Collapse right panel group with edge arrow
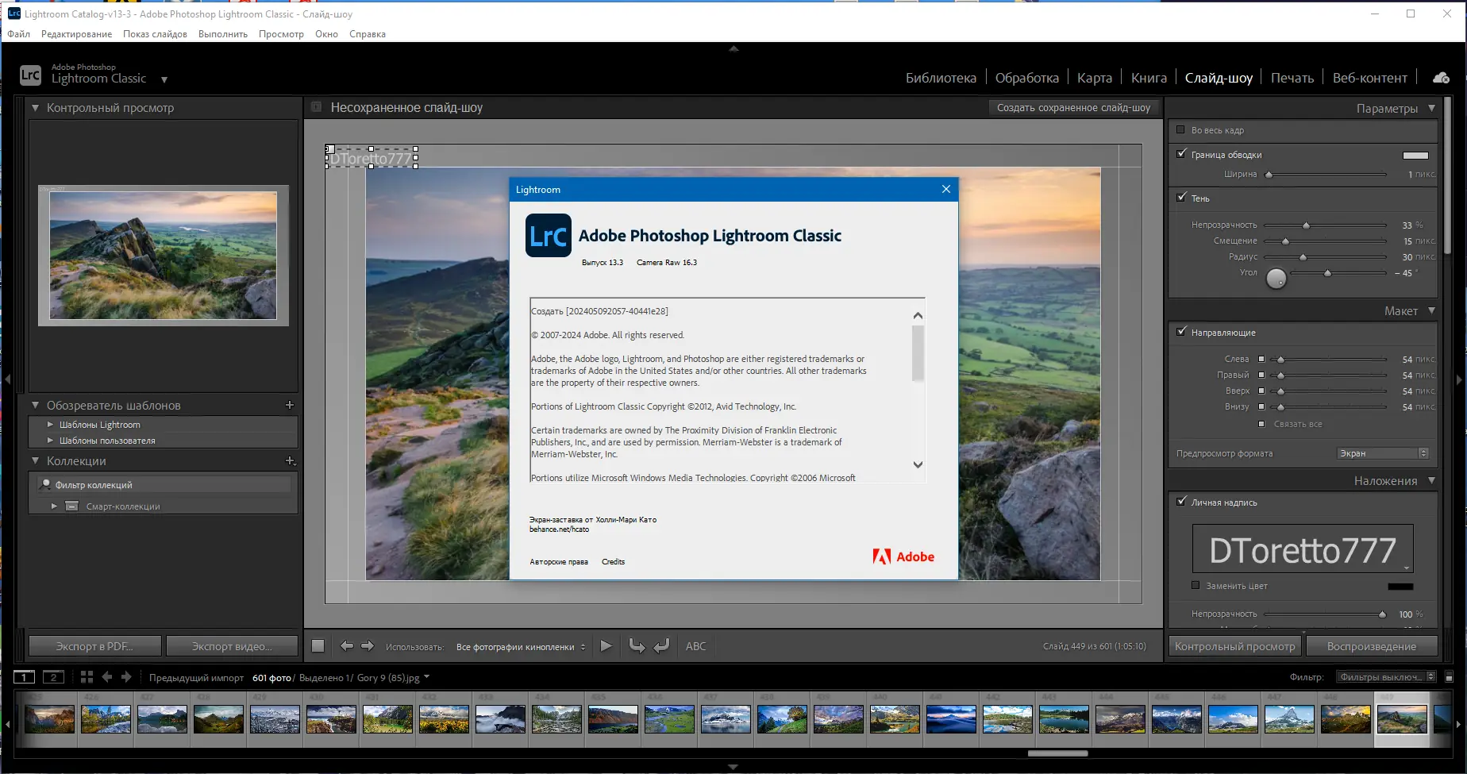 tap(1460, 379)
